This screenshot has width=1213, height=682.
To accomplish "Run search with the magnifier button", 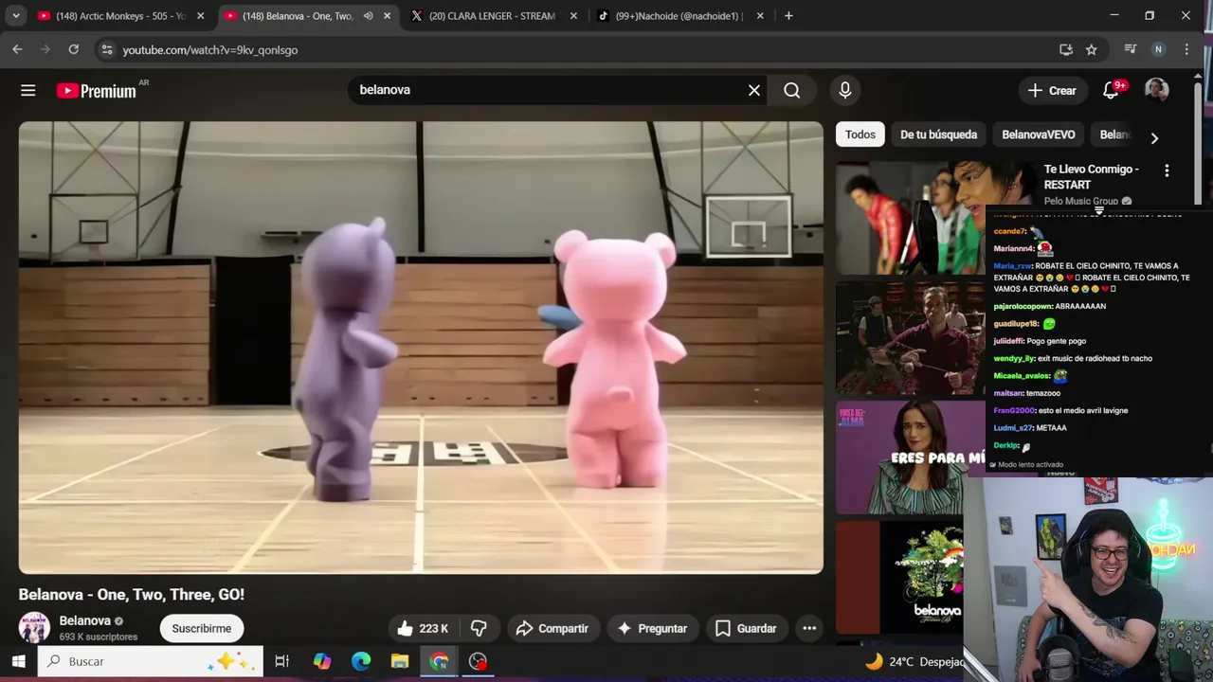I will [x=792, y=90].
